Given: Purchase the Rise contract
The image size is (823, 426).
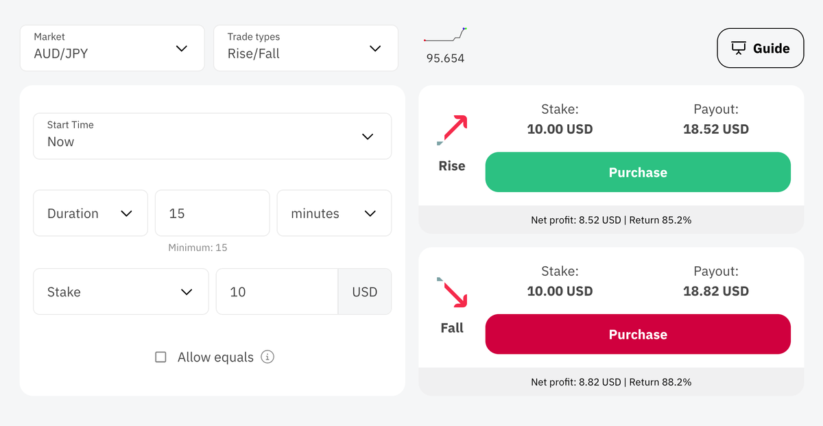Looking at the screenshot, I should [638, 172].
